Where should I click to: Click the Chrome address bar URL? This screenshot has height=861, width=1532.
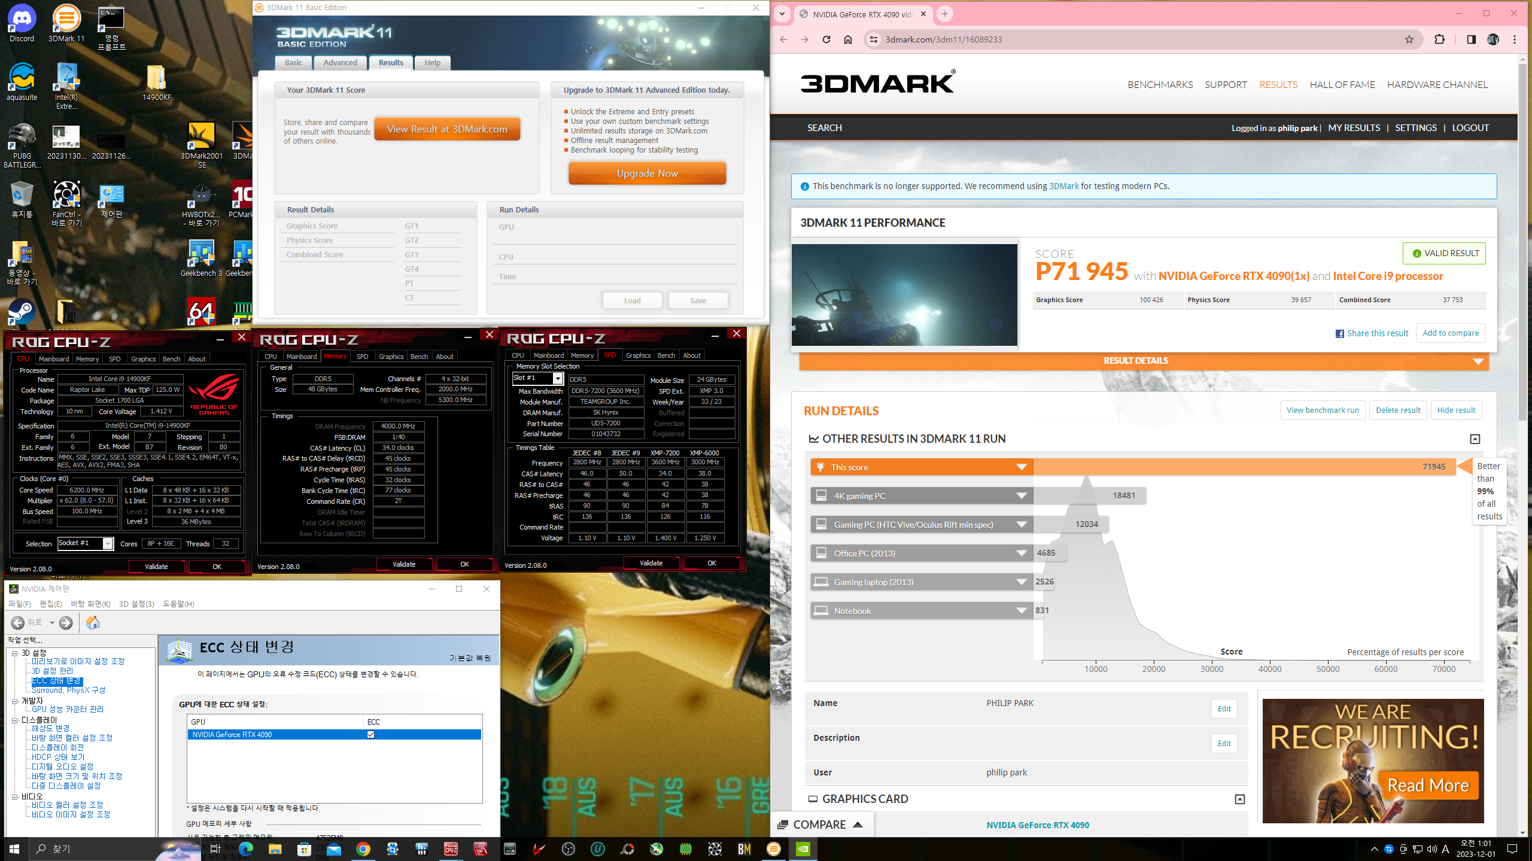point(944,39)
